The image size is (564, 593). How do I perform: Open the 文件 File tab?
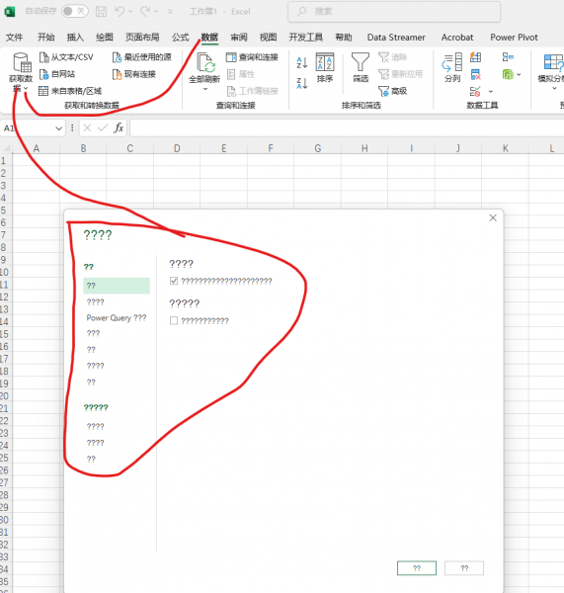[x=15, y=38]
